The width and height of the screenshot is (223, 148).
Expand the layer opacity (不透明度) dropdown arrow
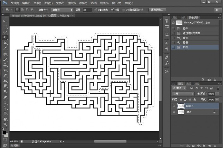point(217,94)
